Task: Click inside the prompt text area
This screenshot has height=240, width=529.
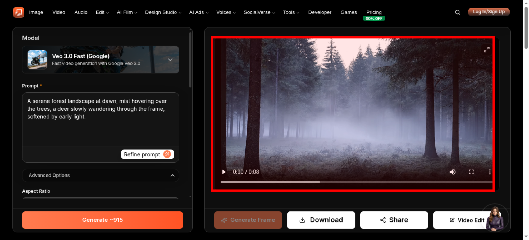Action: [x=101, y=119]
